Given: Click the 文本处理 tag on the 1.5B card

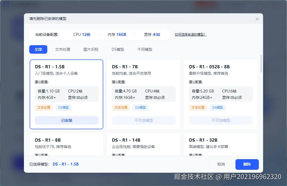Looking at the screenshot, I should click(44, 108).
